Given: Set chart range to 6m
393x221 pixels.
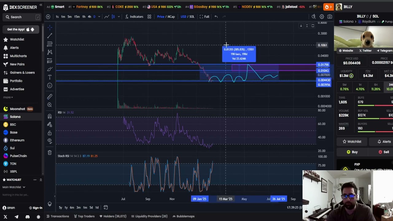Looking at the screenshot, I should click(72, 207).
